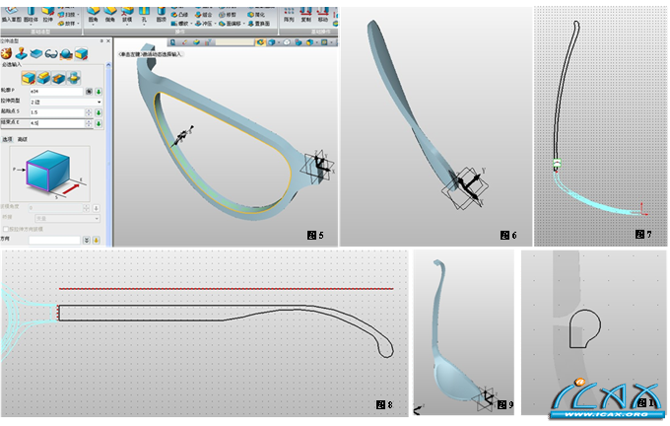Click green arrow button beside 结束点 E field

tap(99, 123)
